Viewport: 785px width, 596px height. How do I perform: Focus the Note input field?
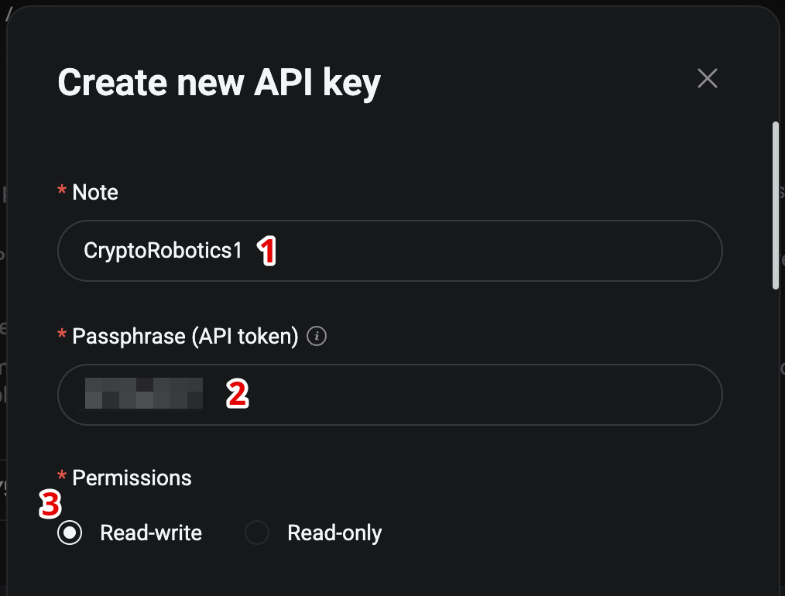point(390,251)
